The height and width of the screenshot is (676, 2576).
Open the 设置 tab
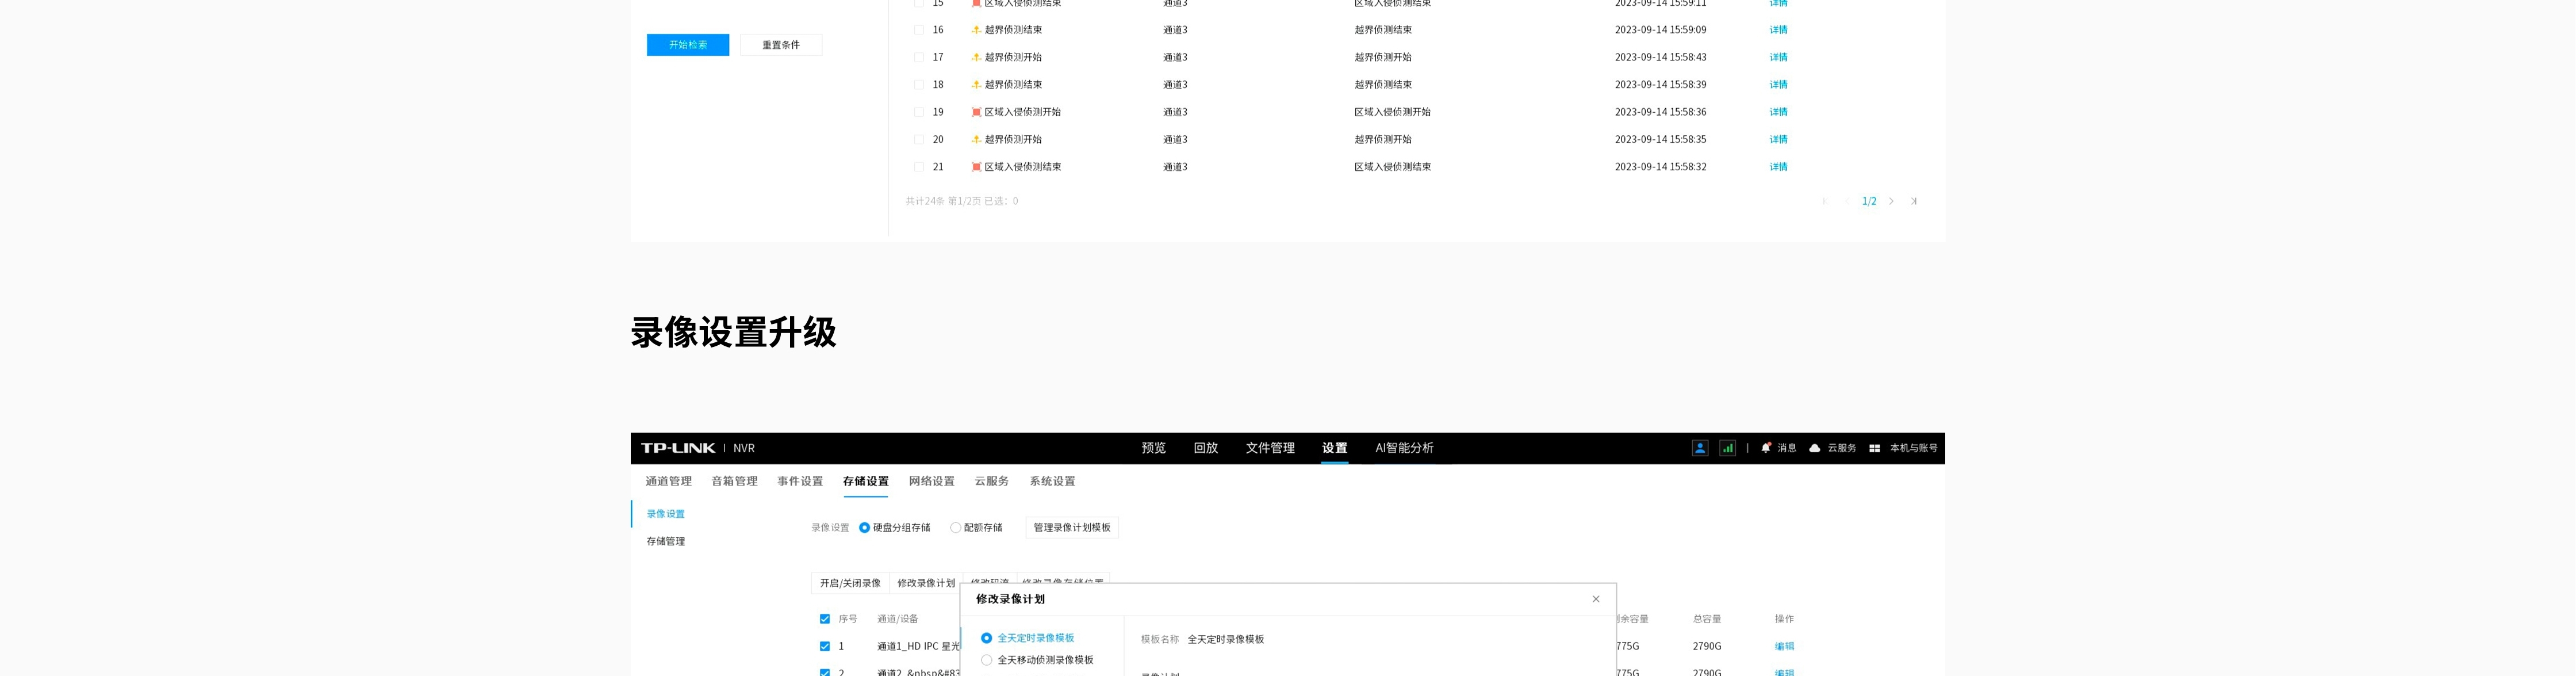pyautogui.click(x=1335, y=448)
